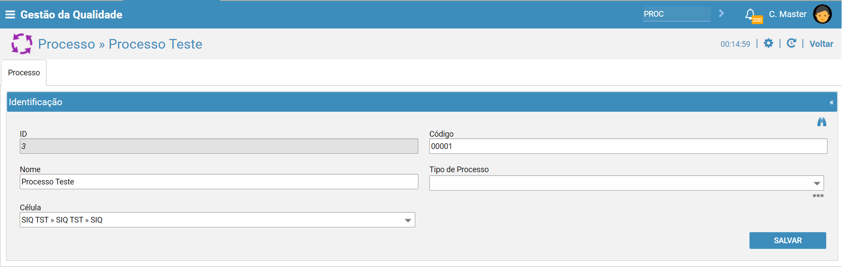Click into the Código field
The image size is (842, 269).
pos(628,146)
